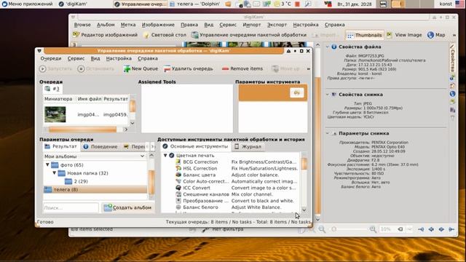The height and width of the screenshot is (262, 466).
Task: Show more queue toolbar items via overflow arrow
Action: click(308, 68)
